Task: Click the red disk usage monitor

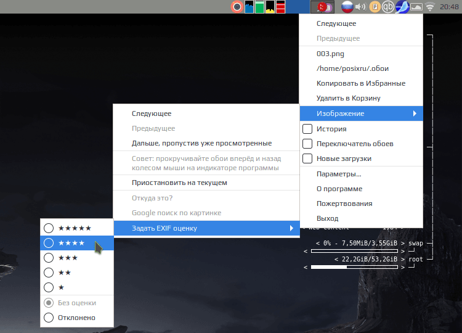Action: 281,7
